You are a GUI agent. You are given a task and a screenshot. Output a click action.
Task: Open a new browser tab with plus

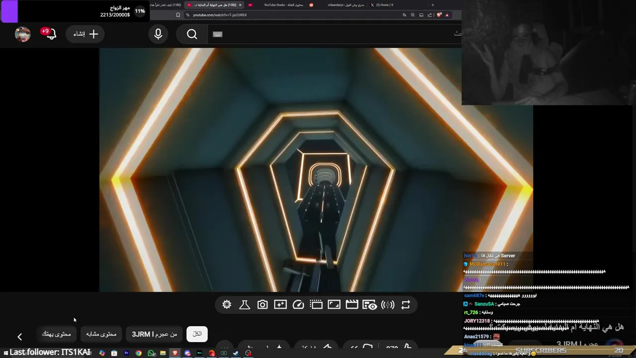coord(432,5)
